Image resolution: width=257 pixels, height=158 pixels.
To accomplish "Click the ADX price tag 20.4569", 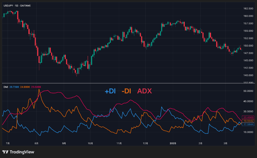I will [x=248, y=118].
